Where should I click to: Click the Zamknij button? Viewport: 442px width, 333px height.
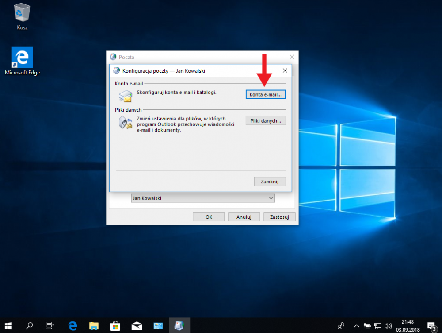270,181
